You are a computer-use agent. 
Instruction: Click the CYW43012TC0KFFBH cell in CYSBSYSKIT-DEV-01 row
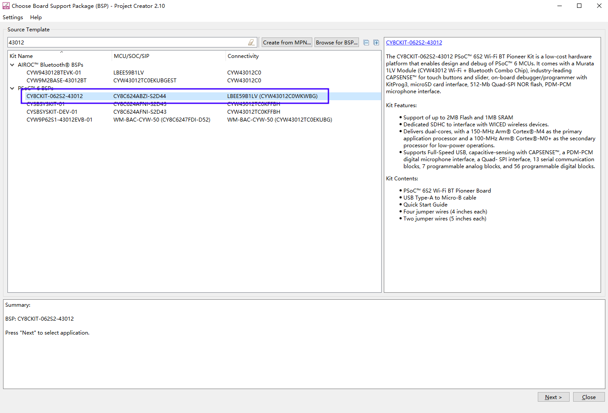click(x=253, y=112)
